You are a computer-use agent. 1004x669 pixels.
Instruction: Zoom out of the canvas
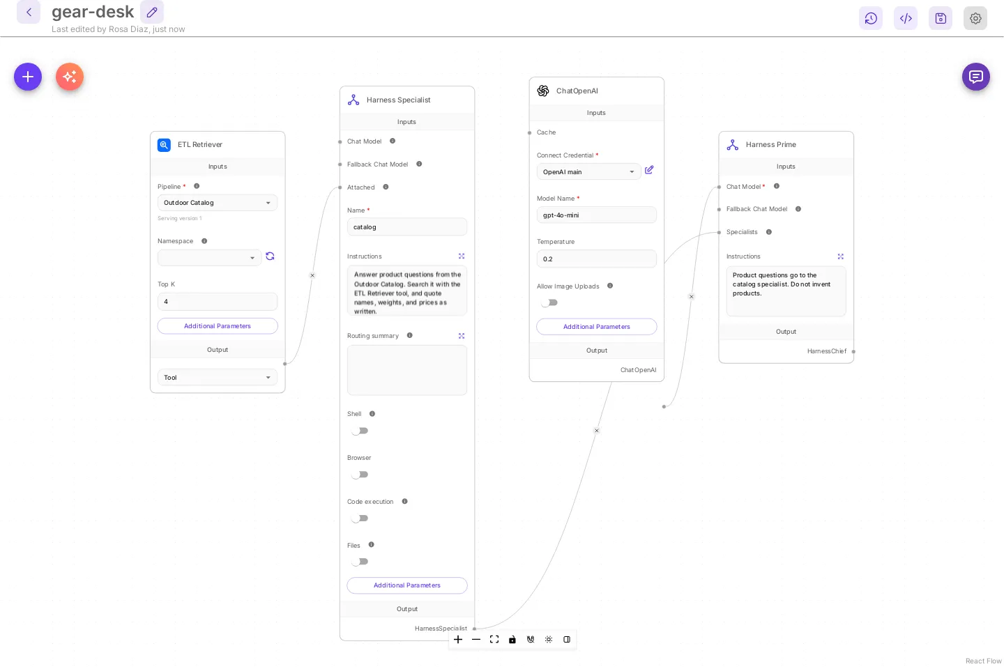point(476,640)
